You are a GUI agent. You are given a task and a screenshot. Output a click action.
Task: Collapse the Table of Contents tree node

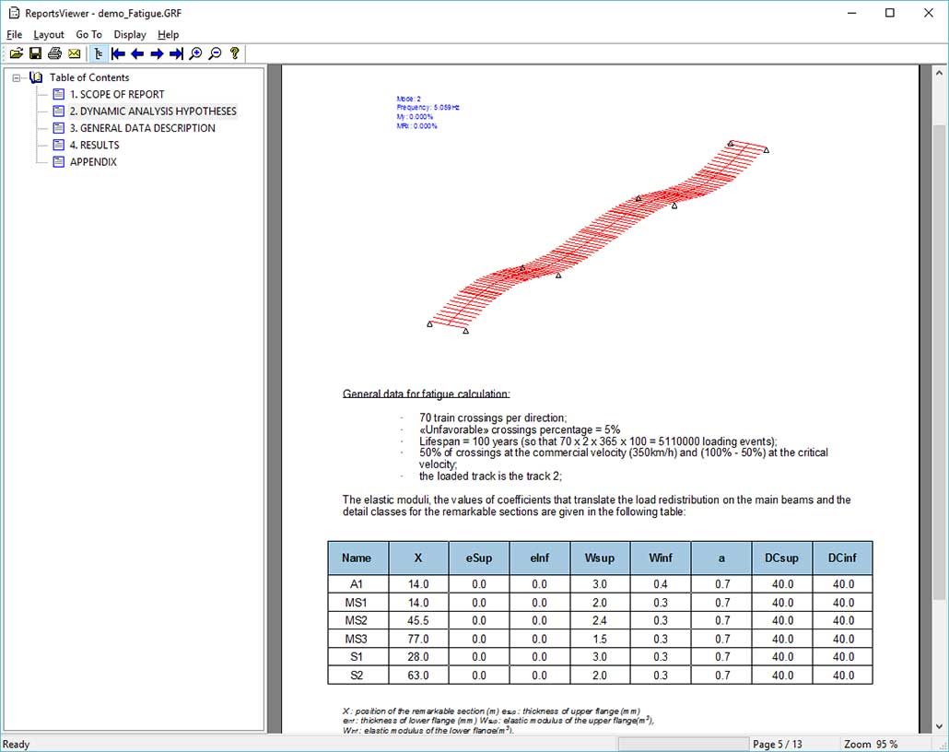(17, 77)
